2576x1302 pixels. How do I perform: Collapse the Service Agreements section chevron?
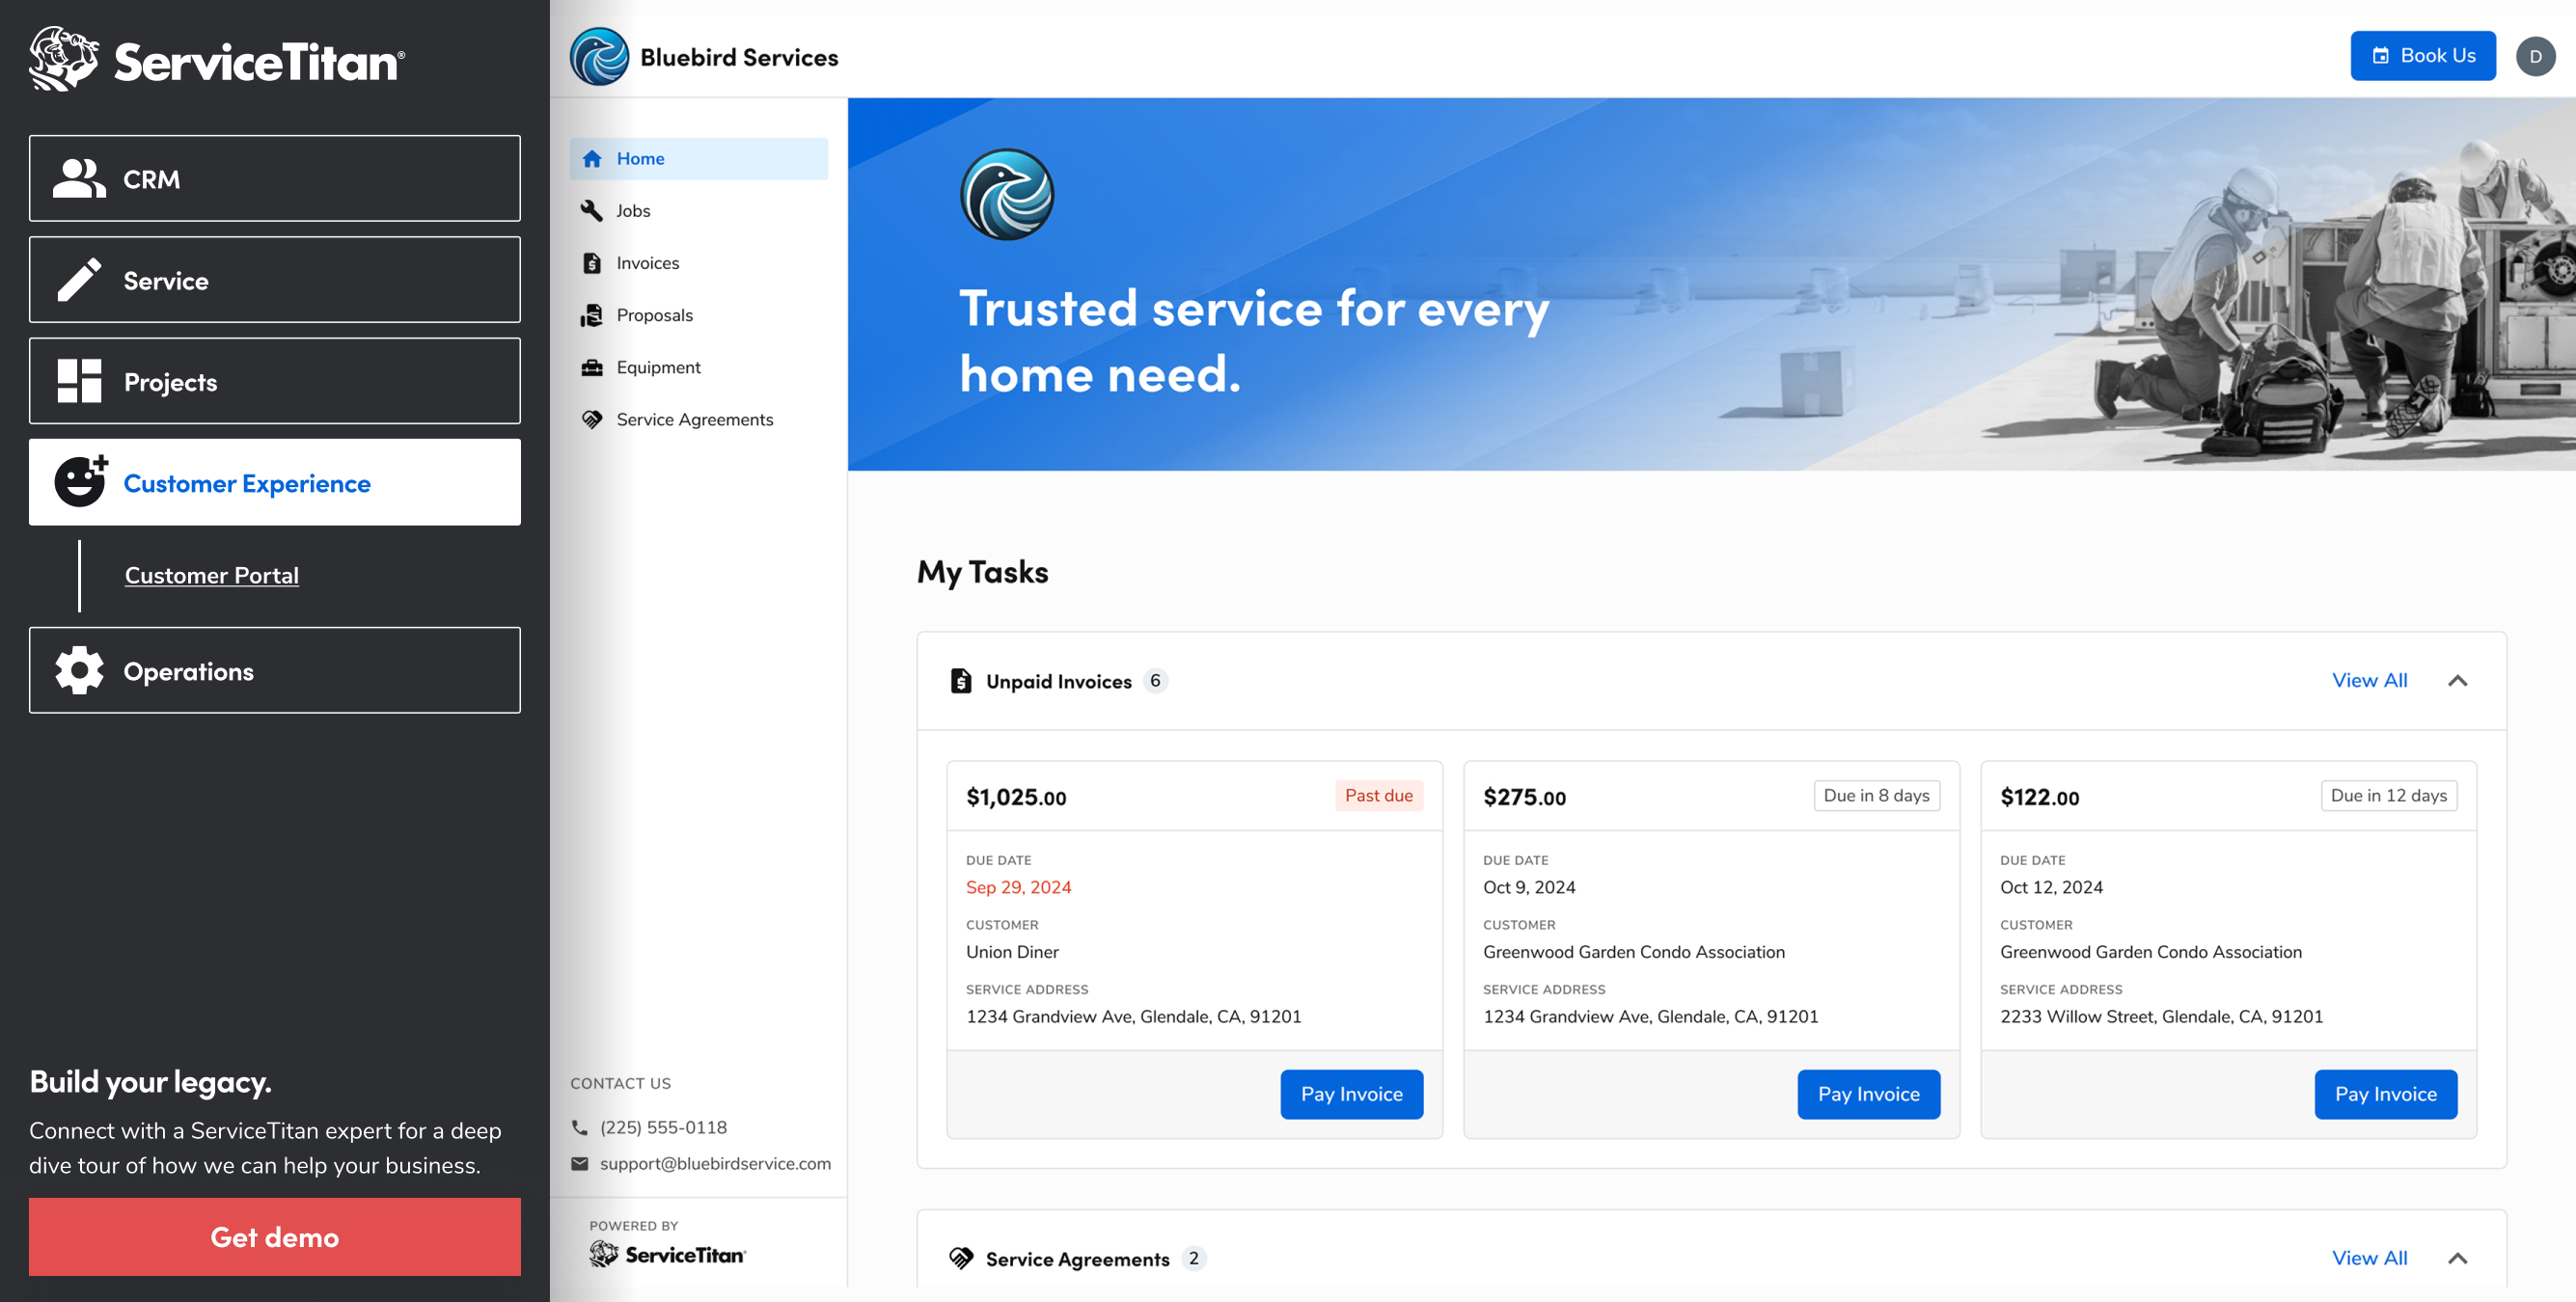2457,1258
